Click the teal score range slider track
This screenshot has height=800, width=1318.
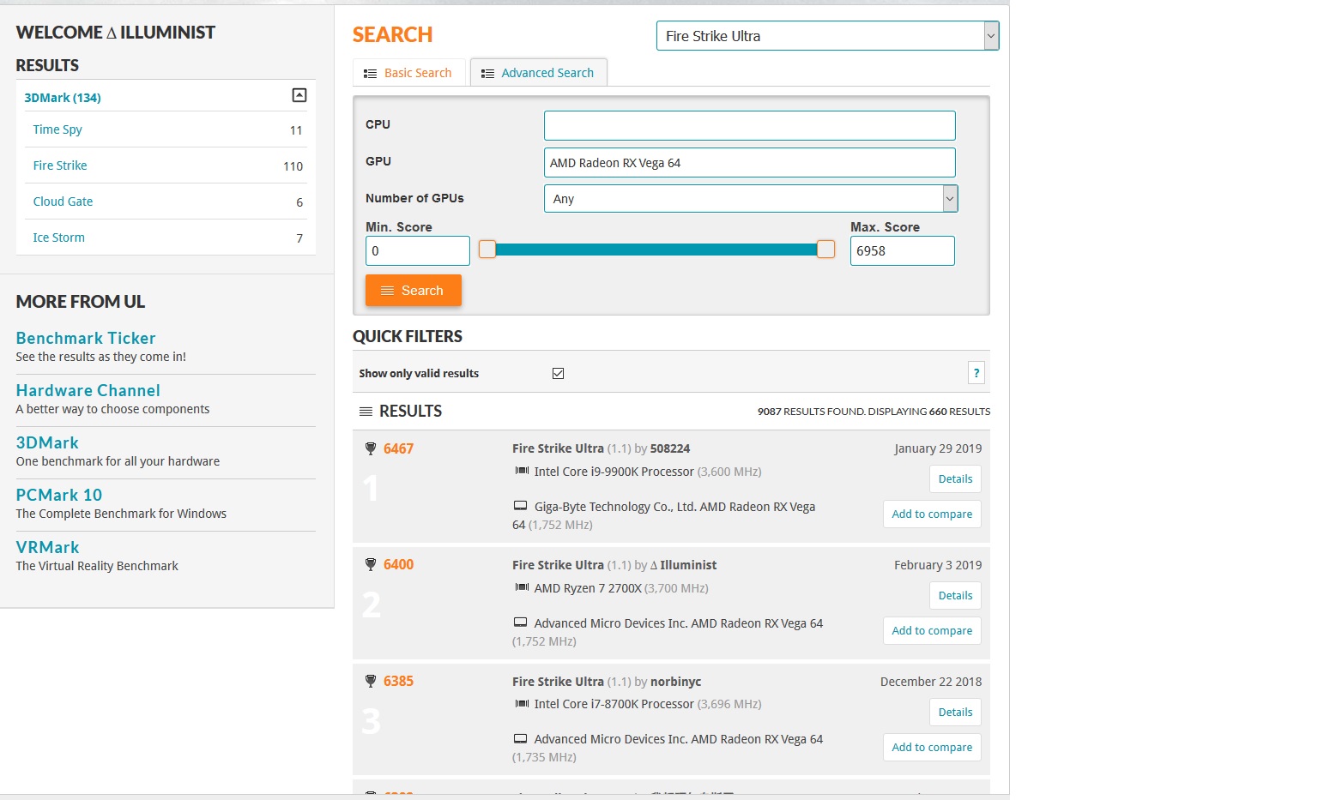click(x=656, y=250)
